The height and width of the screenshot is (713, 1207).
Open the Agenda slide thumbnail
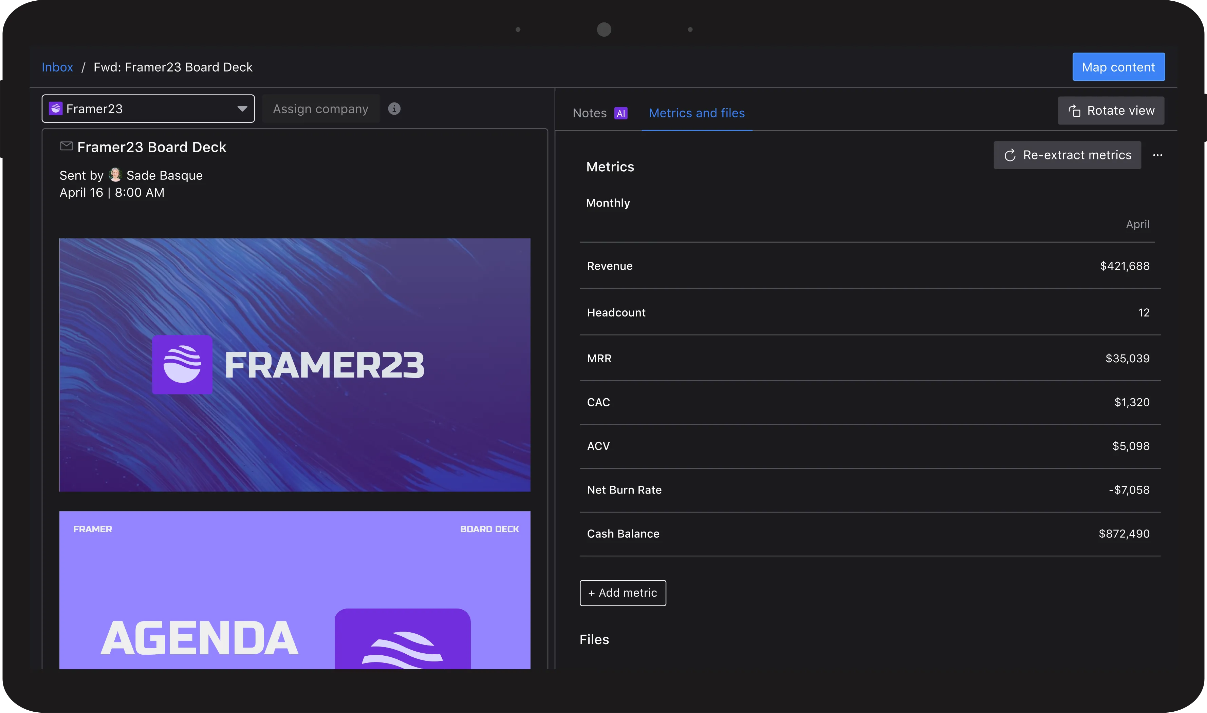point(295,590)
